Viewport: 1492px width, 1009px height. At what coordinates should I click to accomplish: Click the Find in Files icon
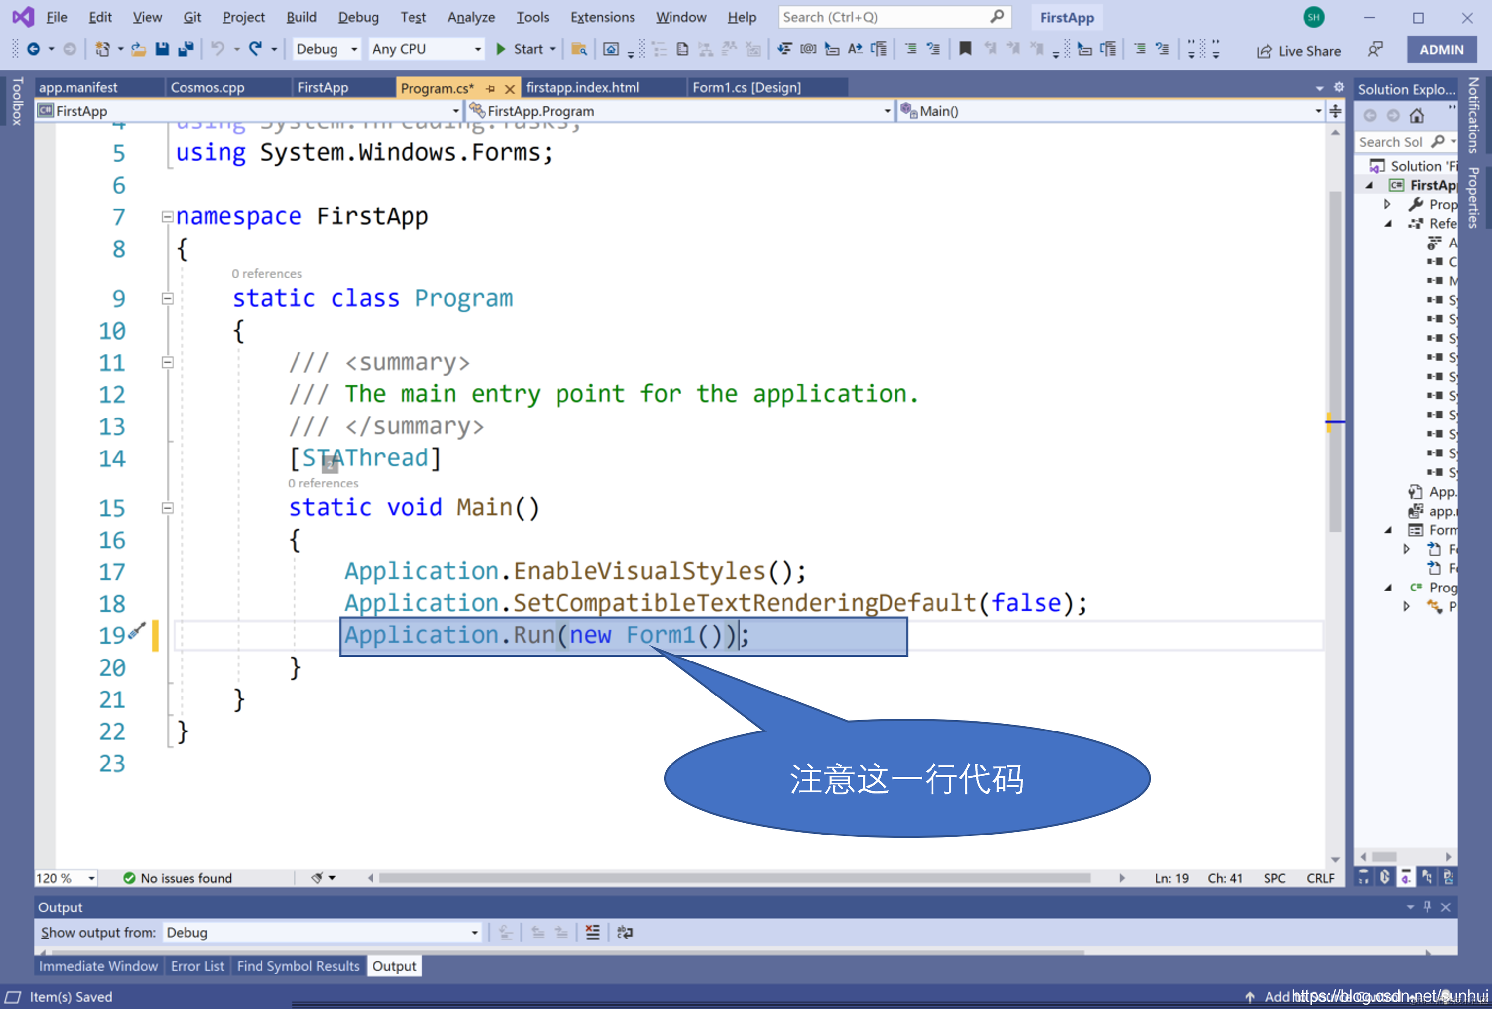(x=578, y=49)
